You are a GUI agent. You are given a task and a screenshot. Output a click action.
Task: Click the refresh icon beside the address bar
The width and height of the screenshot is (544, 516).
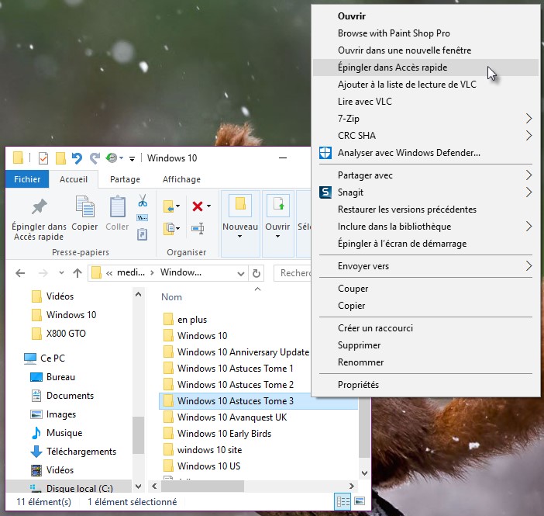[x=258, y=273]
